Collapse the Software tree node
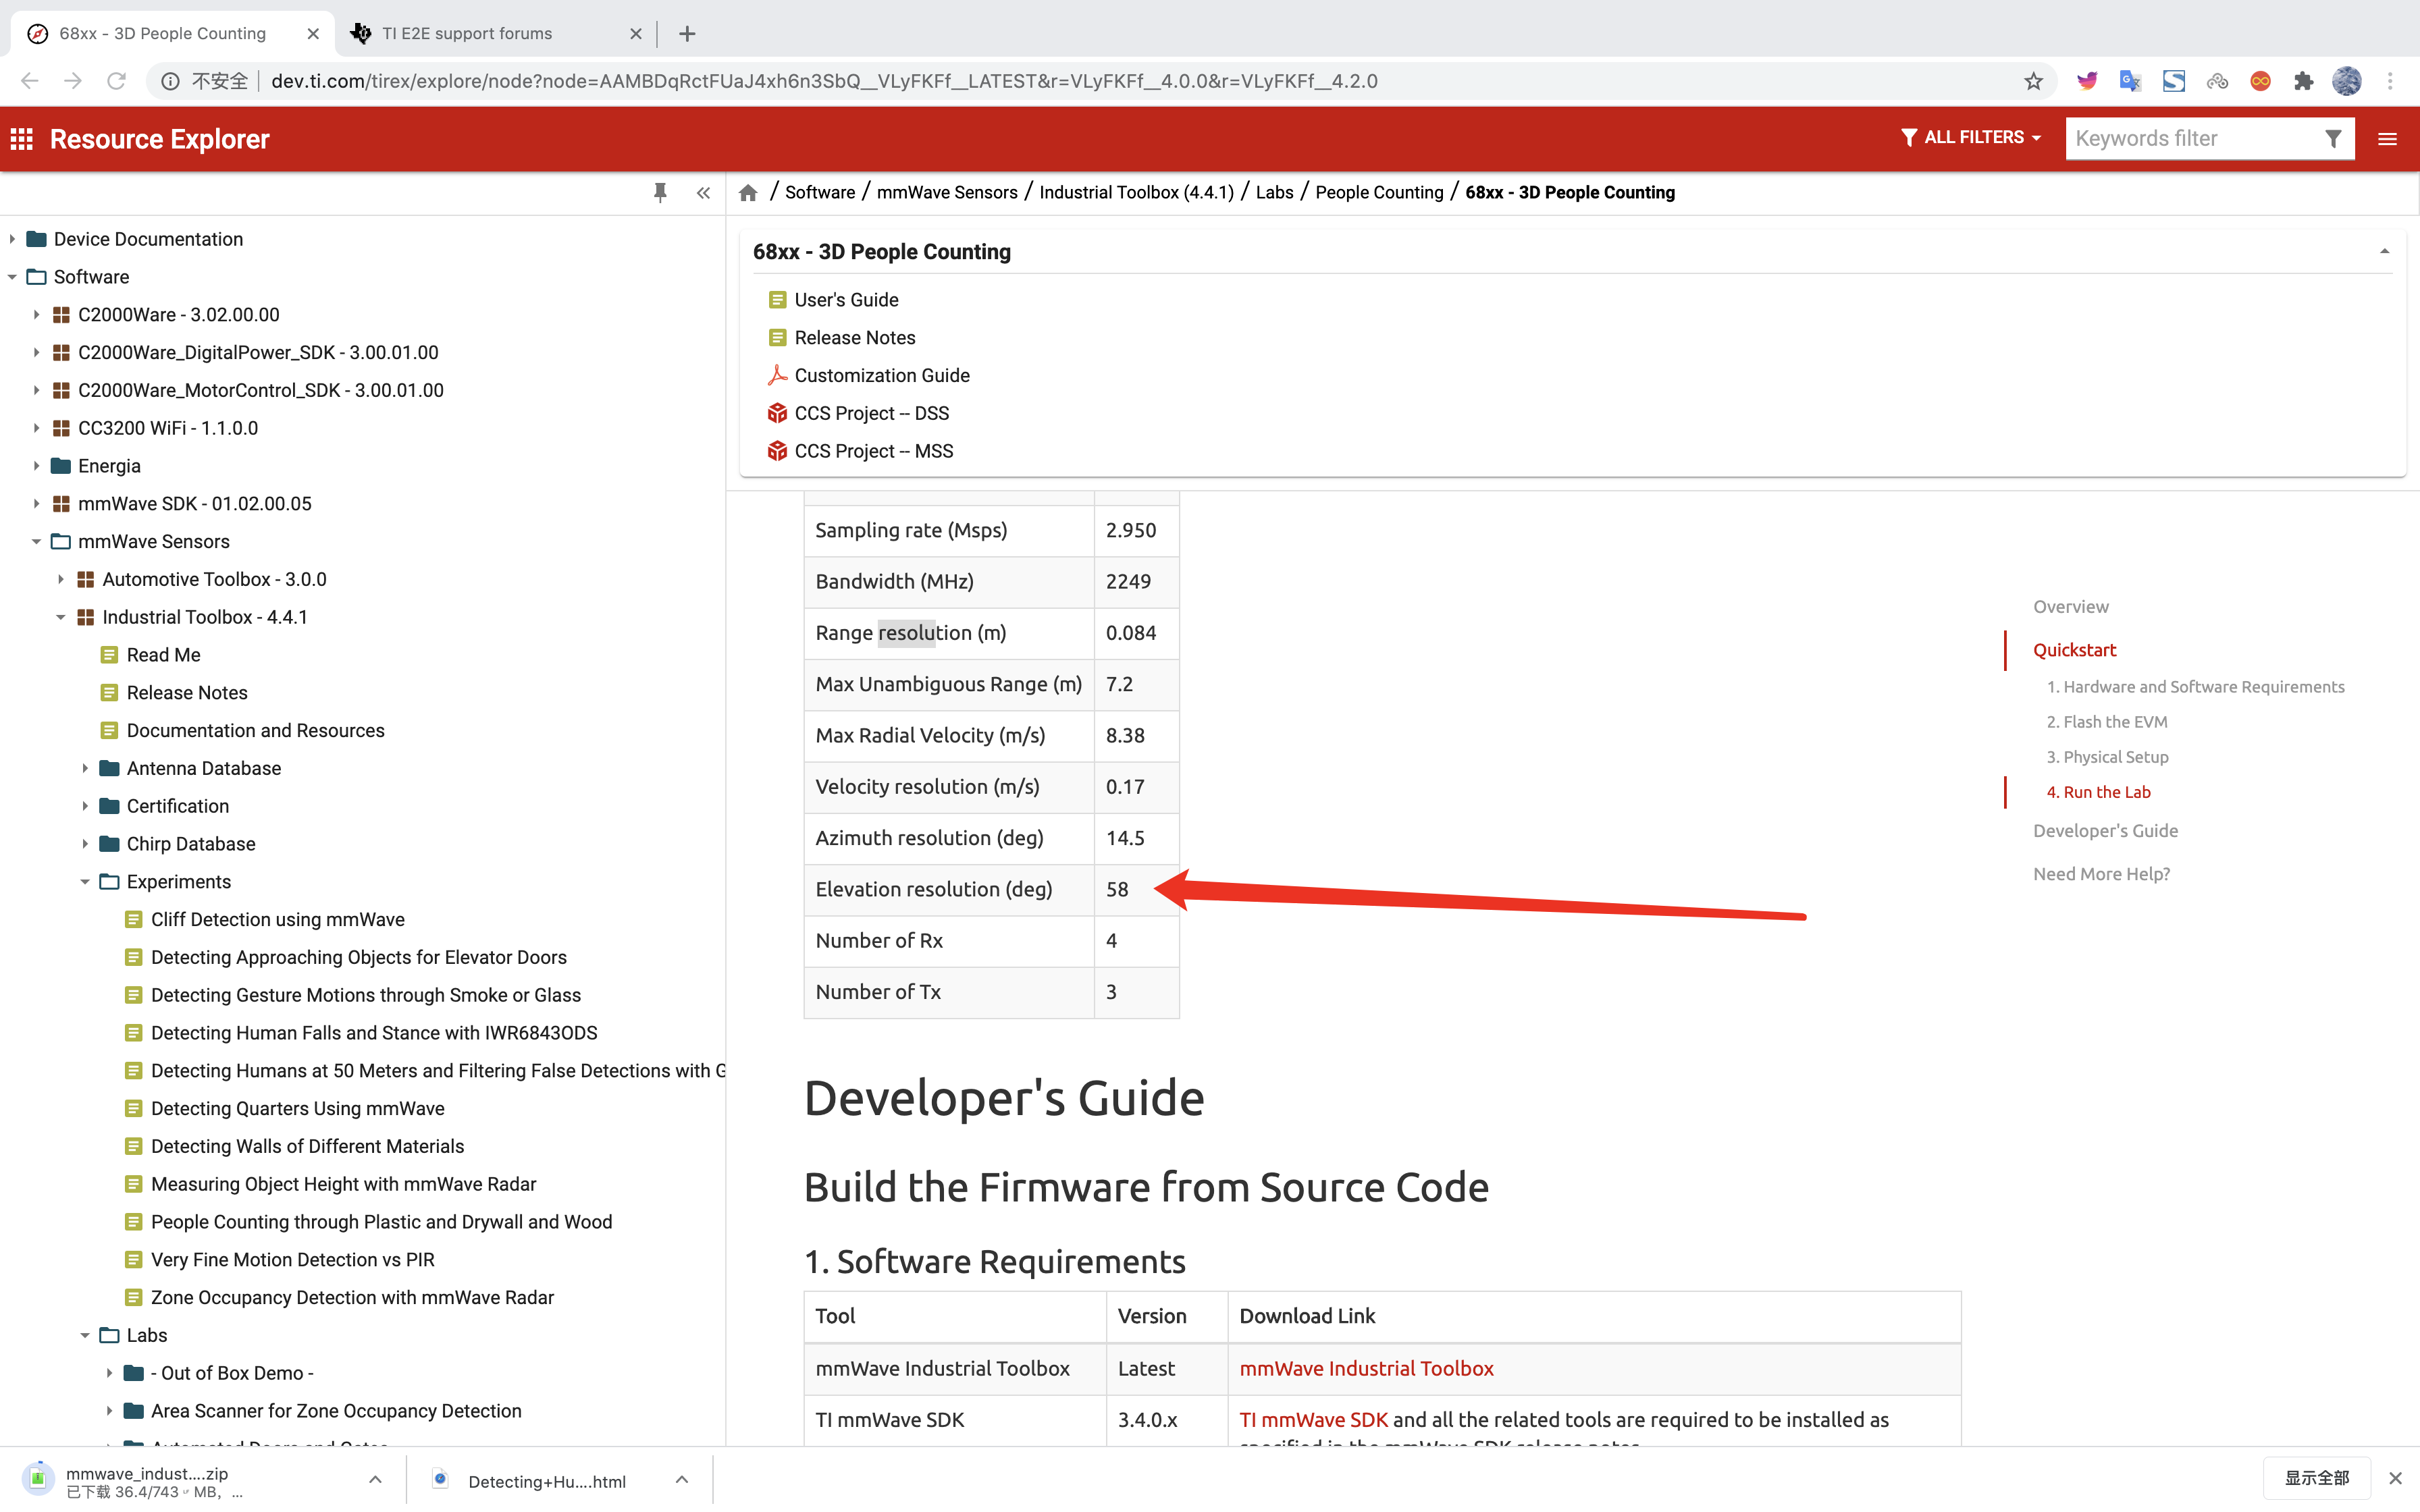This screenshot has width=2420, height=1512. pyautogui.click(x=12, y=277)
